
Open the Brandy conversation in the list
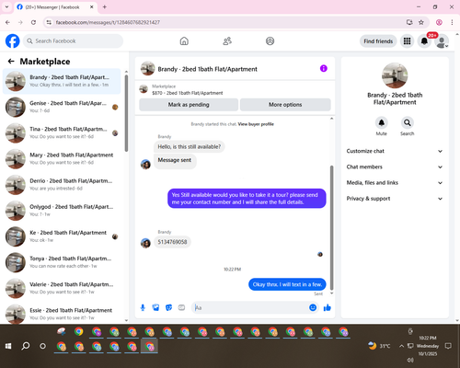(x=62, y=81)
